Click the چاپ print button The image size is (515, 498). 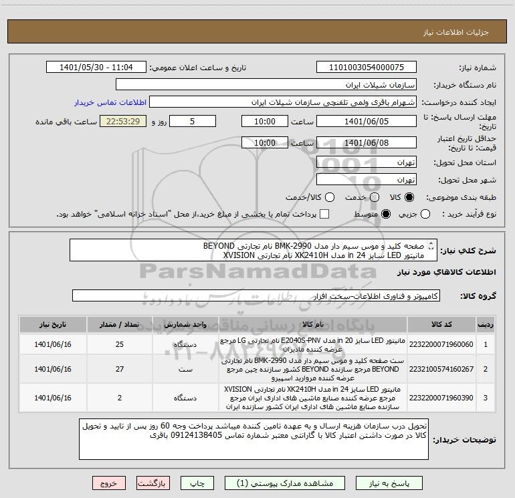click(x=197, y=483)
